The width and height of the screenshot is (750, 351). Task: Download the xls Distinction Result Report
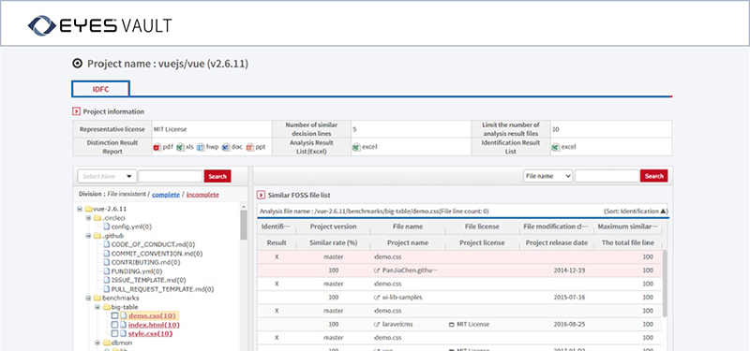click(x=185, y=147)
